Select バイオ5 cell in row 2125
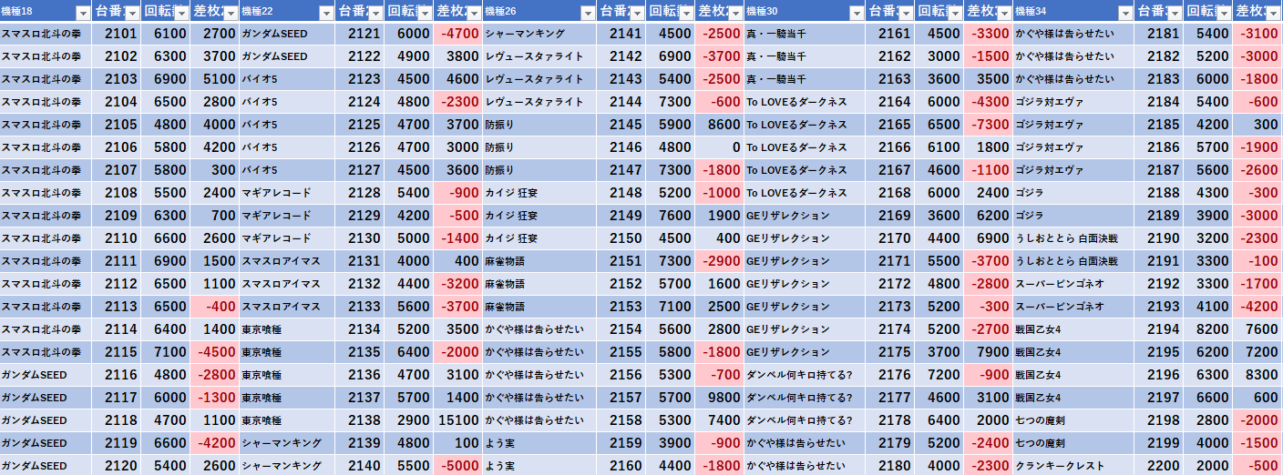 pyautogui.click(x=287, y=125)
